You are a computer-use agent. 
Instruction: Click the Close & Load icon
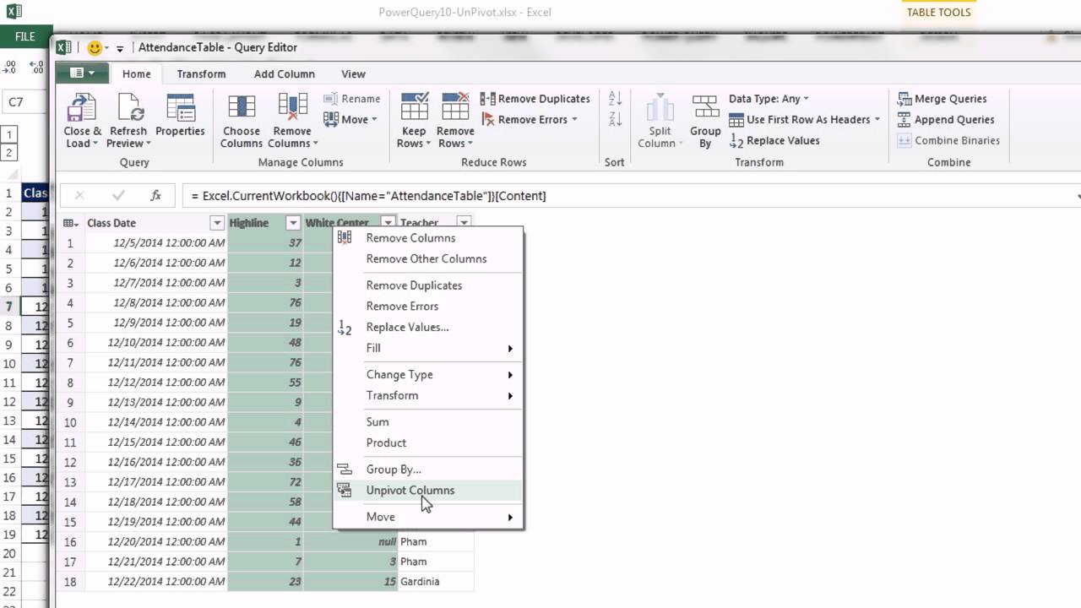click(82, 108)
